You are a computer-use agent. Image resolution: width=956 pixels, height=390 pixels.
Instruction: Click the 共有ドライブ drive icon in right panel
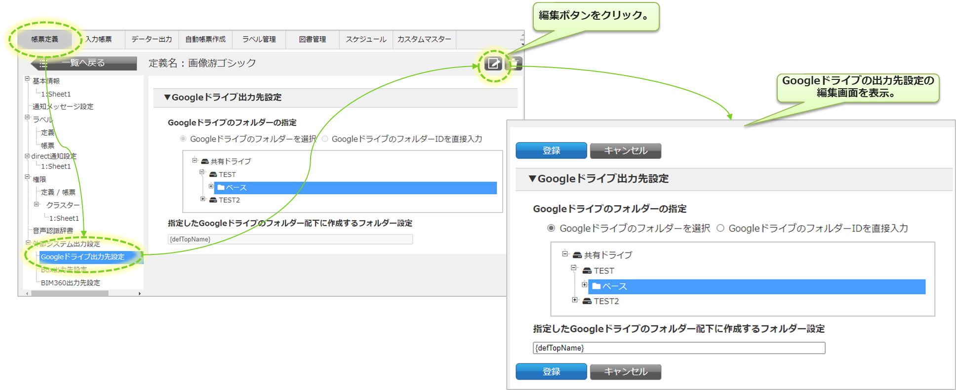tap(577, 255)
